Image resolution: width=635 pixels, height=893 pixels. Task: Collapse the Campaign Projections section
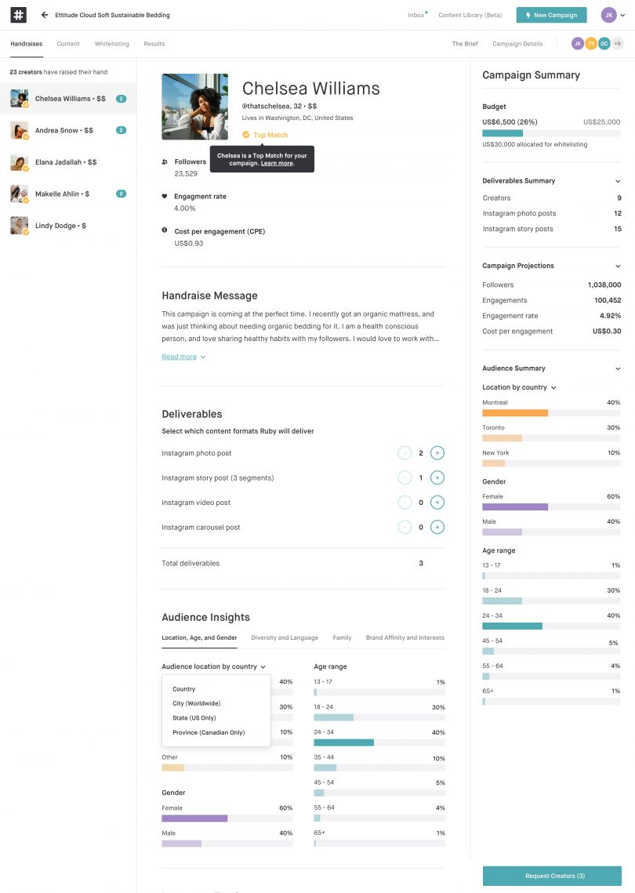[618, 266]
